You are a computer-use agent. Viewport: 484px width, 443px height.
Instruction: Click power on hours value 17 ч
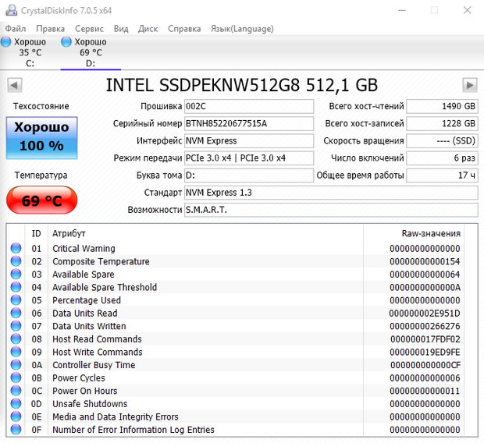click(442, 175)
